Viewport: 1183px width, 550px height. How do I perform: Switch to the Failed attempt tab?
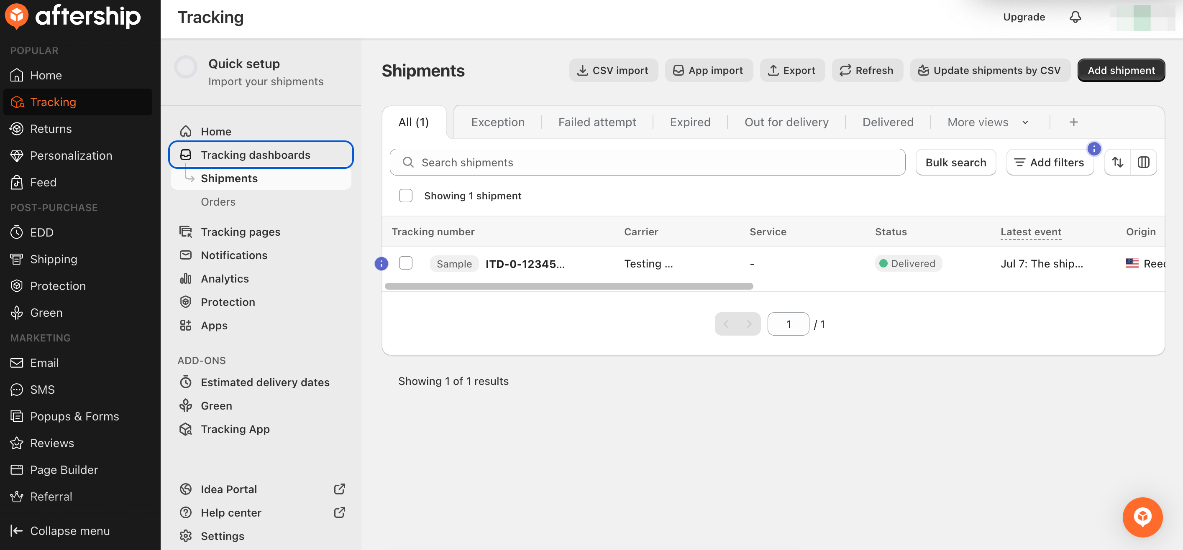[597, 122]
